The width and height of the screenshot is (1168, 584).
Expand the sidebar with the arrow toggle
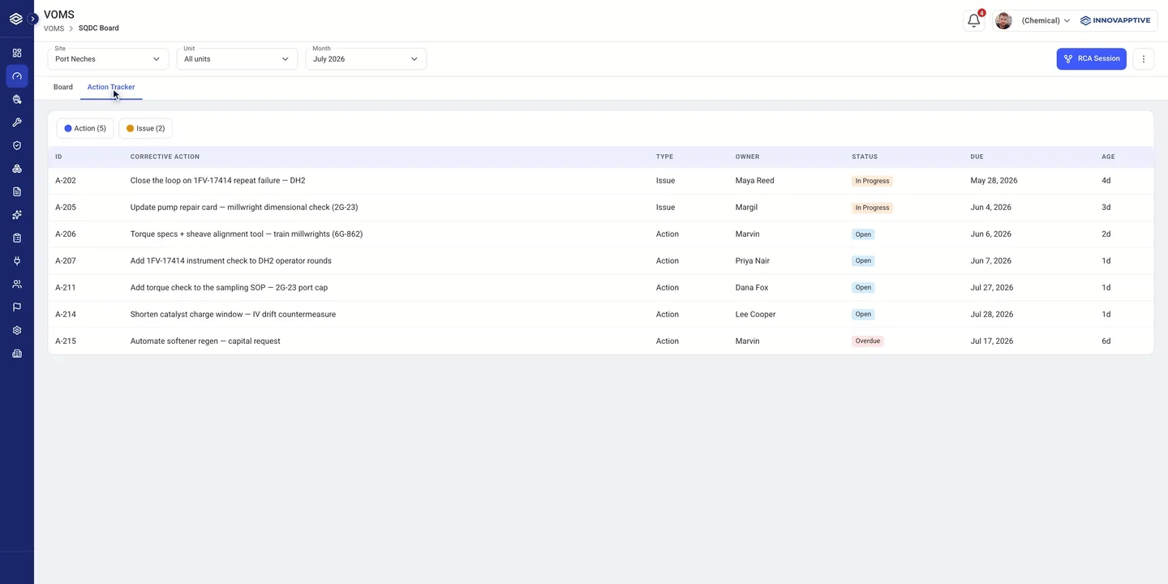coord(33,19)
